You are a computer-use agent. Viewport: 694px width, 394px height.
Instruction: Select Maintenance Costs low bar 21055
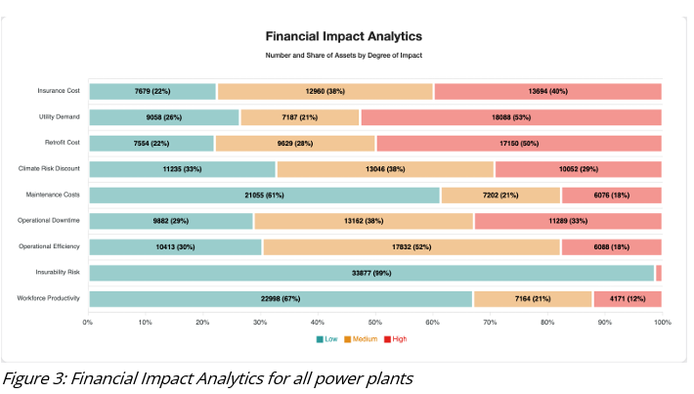(x=264, y=195)
